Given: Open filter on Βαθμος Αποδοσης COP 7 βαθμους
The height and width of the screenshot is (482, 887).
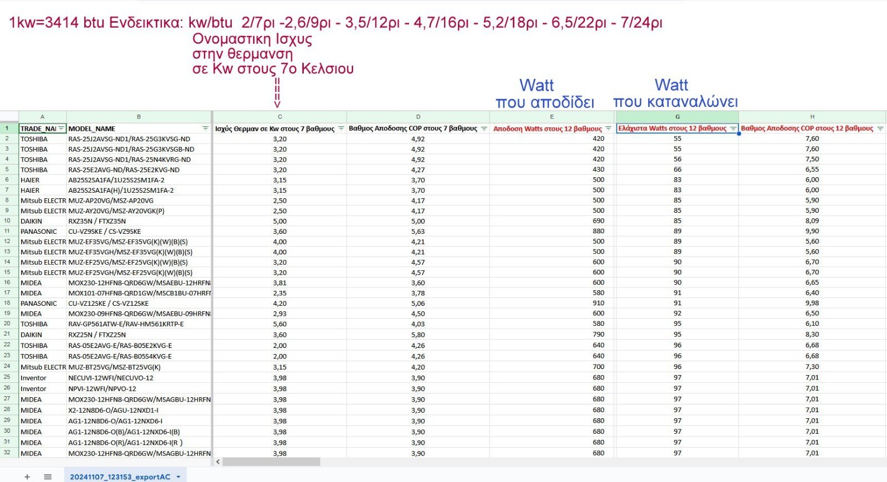Looking at the screenshot, I should pos(484,129).
